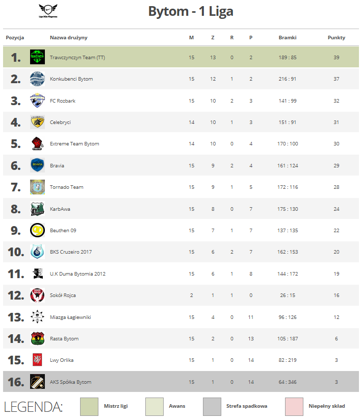Click the Trawczynczyn Team green crest
This screenshot has width=361, height=420.
click(37, 57)
